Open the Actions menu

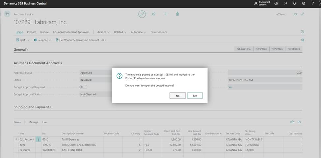103,32
